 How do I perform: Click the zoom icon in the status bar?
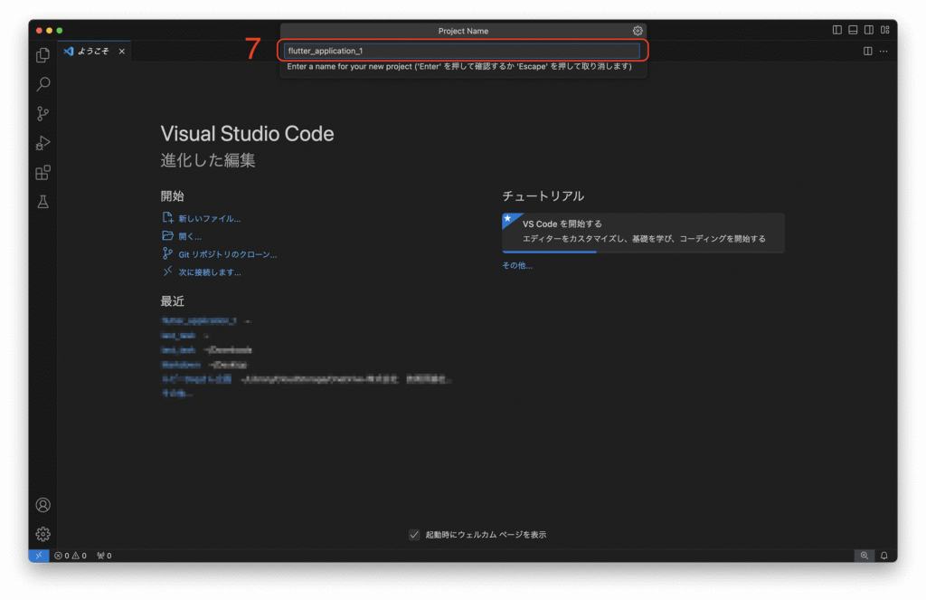(x=865, y=556)
